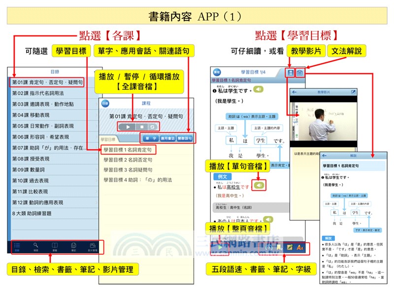This screenshot has height=288, width=394.
Task: Toggle the bookmark on the 學習目標 page
Action: point(278,247)
